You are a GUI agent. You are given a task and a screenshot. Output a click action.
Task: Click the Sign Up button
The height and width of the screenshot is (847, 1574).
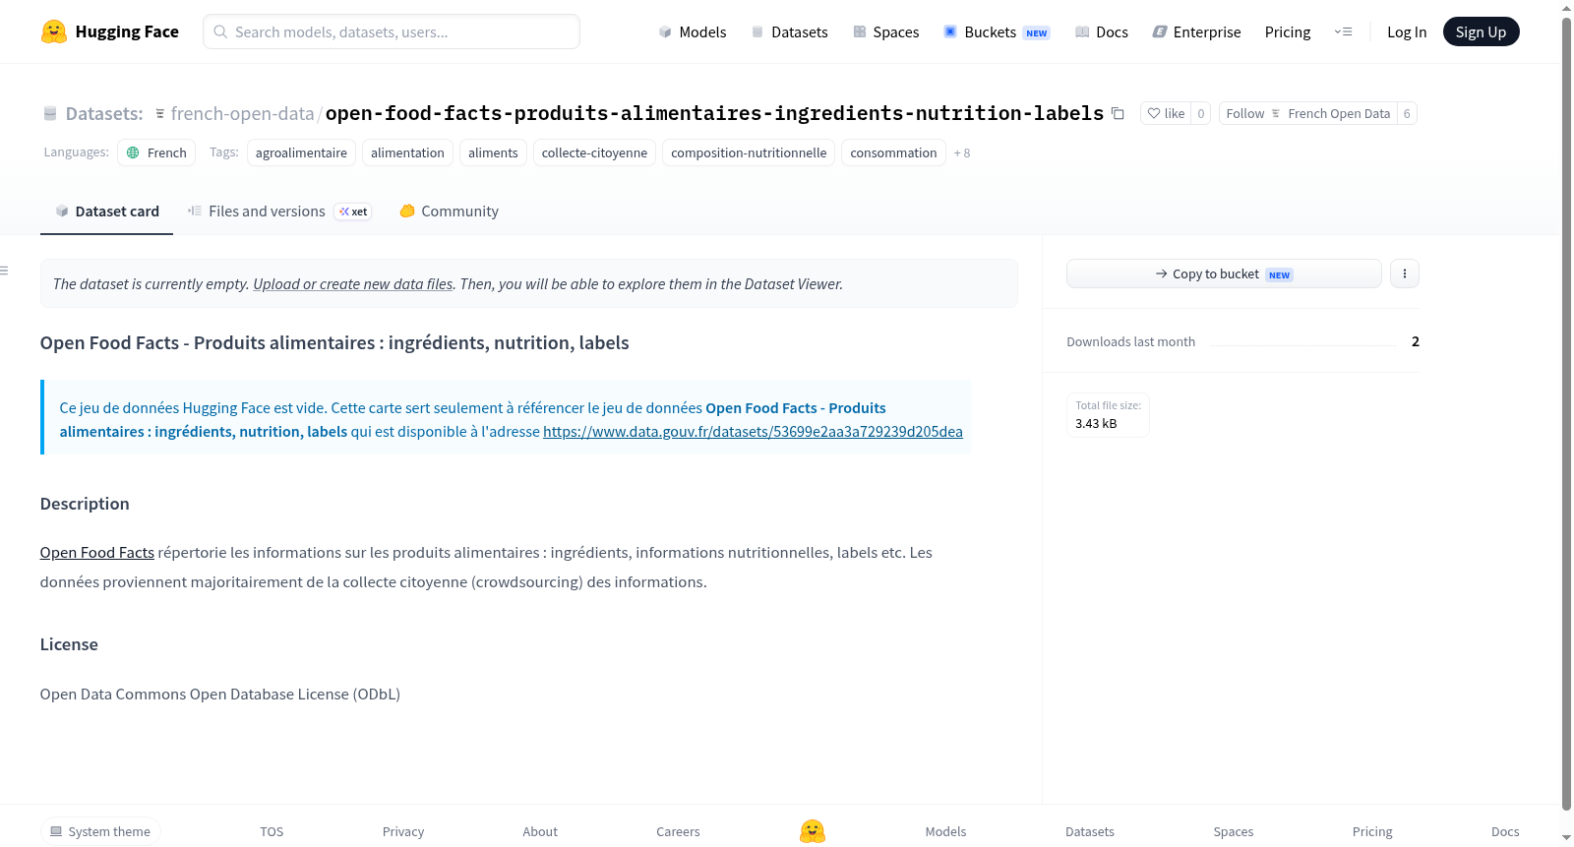1481,31
